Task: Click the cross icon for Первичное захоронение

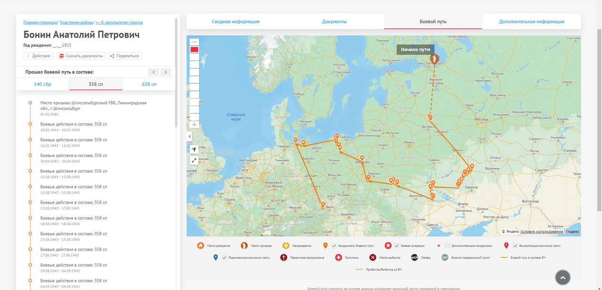Action: [x=284, y=257]
